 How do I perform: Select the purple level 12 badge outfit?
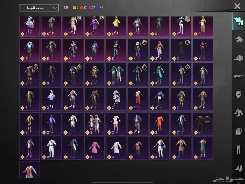click(x=94, y=26)
